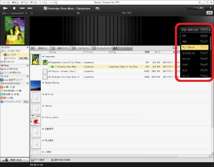Open the 編集 menu
The width and height of the screenshot is (214, 167).
pyautogui.click(x=15, y=2)
